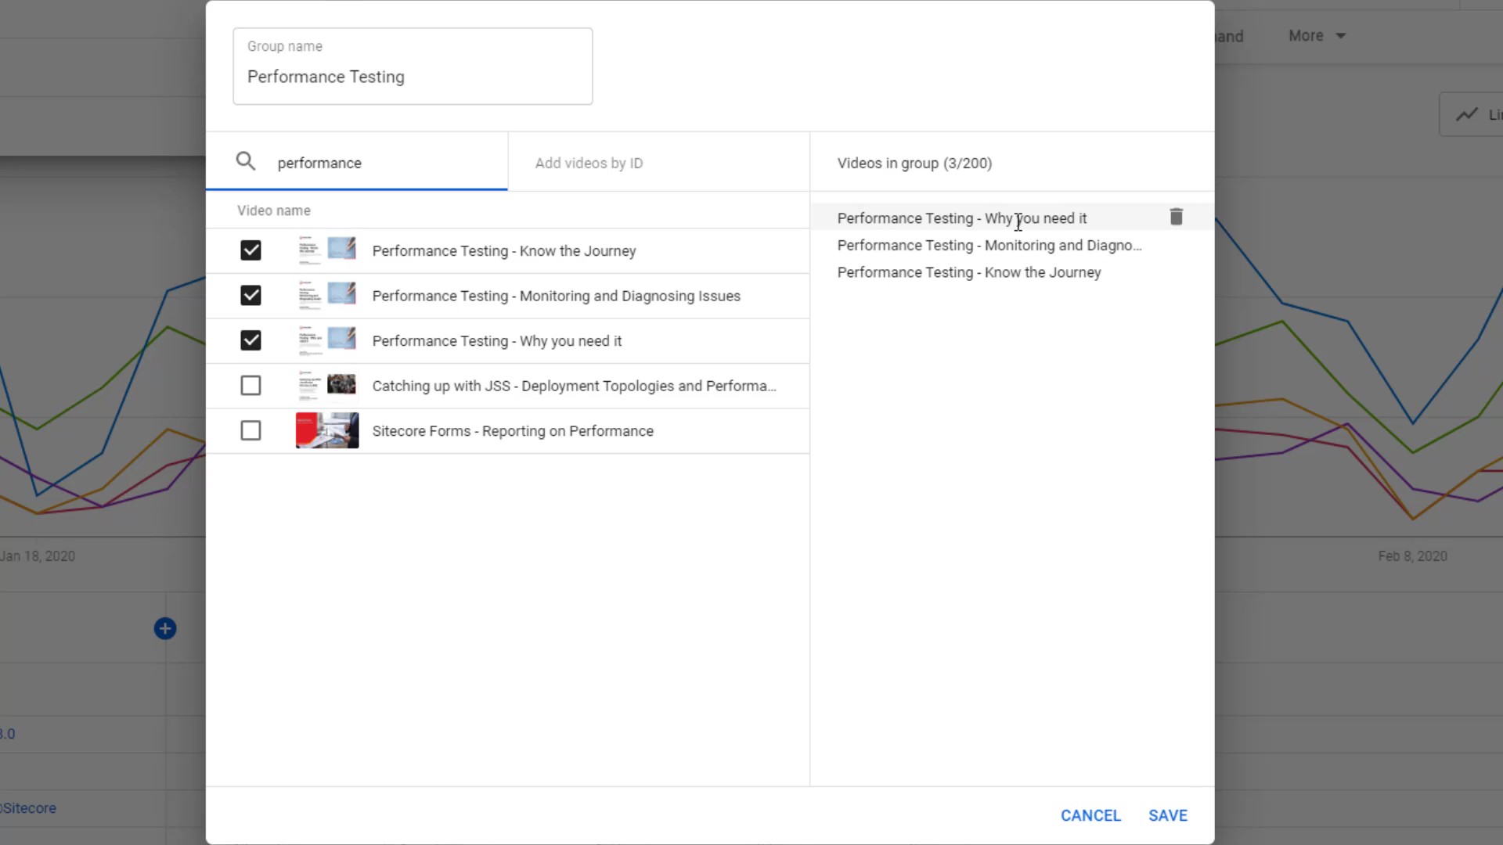Click the line chart type icon

(x=1466, y=115)
